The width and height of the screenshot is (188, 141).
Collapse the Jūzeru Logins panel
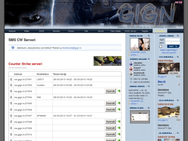pos(177,36)
